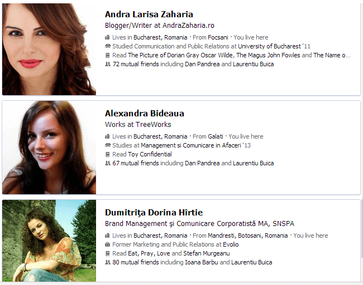Click the briefcase icon beside Dumitrița's Former Marketing line
Image resolution: width=363 pixels, height=285 pixels.
pos(107,244)
